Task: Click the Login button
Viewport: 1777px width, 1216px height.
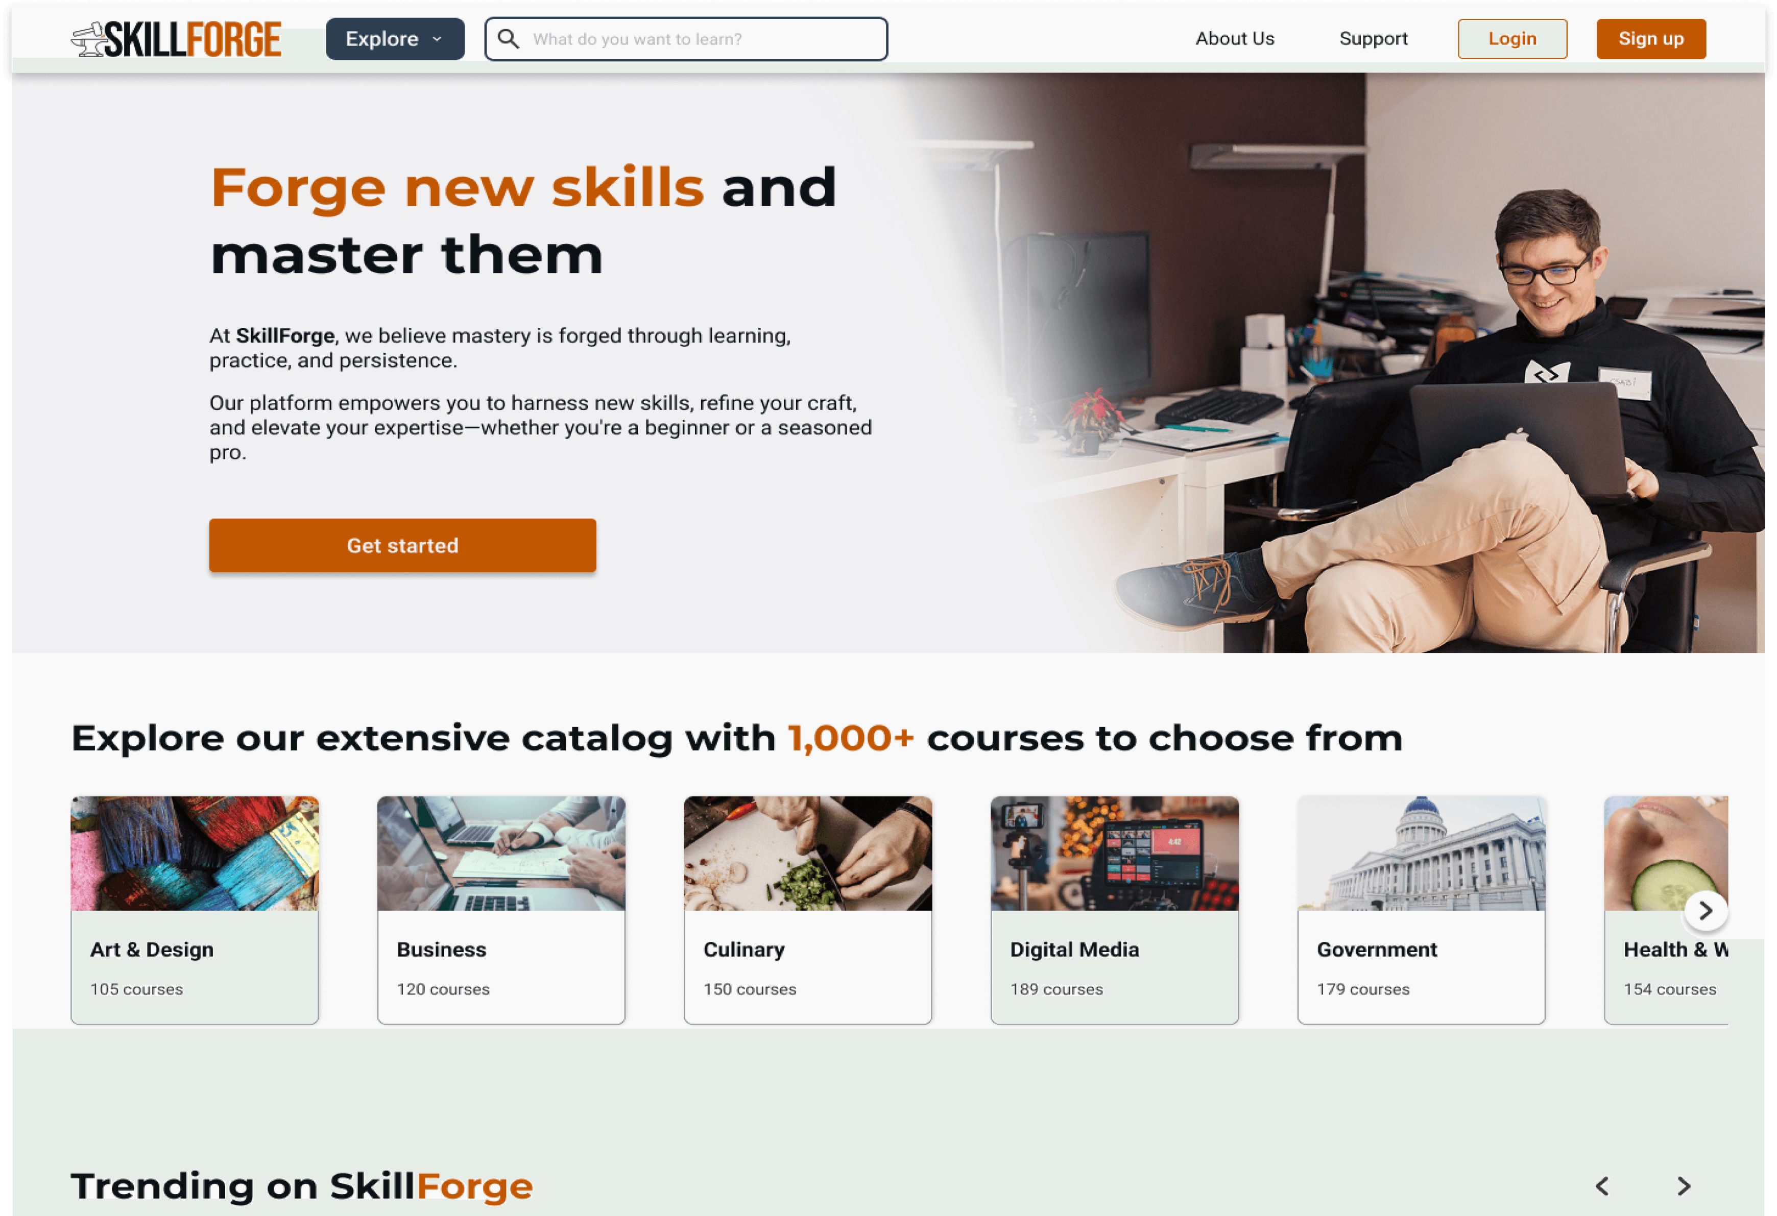Action: pyautogui.click(x=1511, y=39)
